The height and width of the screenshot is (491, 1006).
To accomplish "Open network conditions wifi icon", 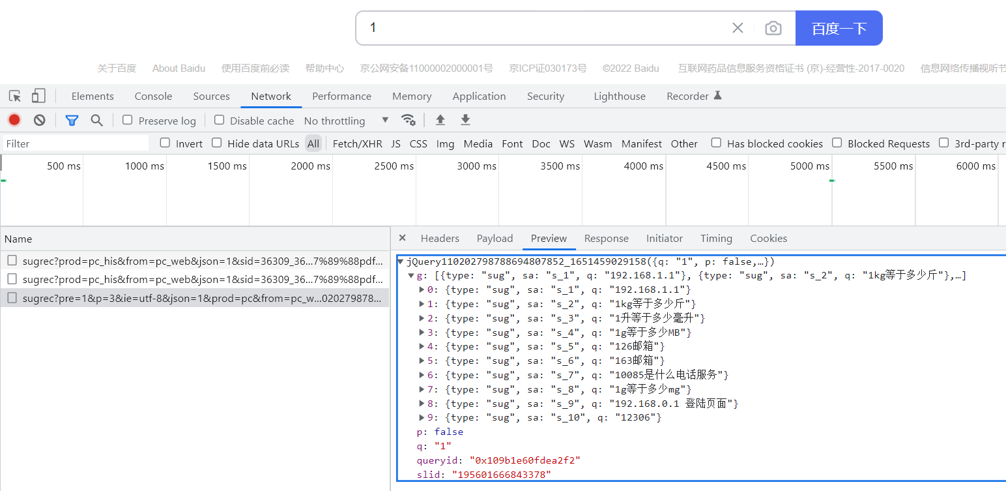I will pyautogui.click(x=409, y=120).
